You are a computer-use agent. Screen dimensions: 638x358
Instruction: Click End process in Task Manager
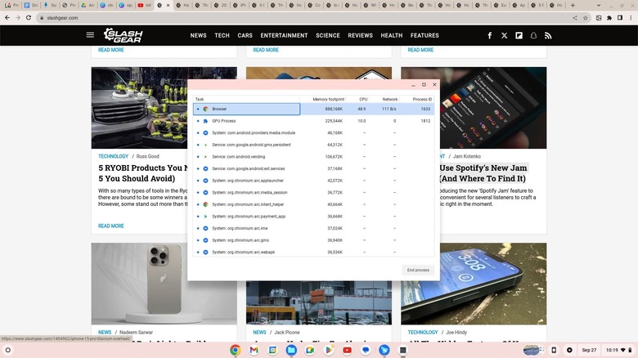coord(418,270)
